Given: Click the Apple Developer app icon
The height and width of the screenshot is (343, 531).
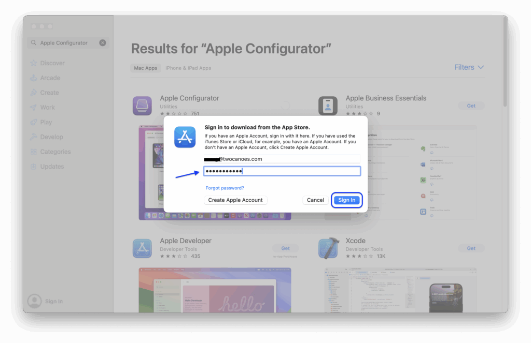Looking at the screenshot, I should [142, 248].
